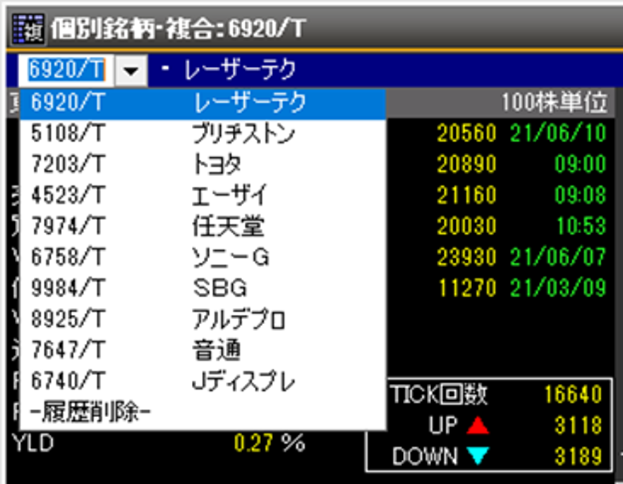Click the TICK回数 label
The width and height of the screenshot is (623, 484).
coord(439,395)
